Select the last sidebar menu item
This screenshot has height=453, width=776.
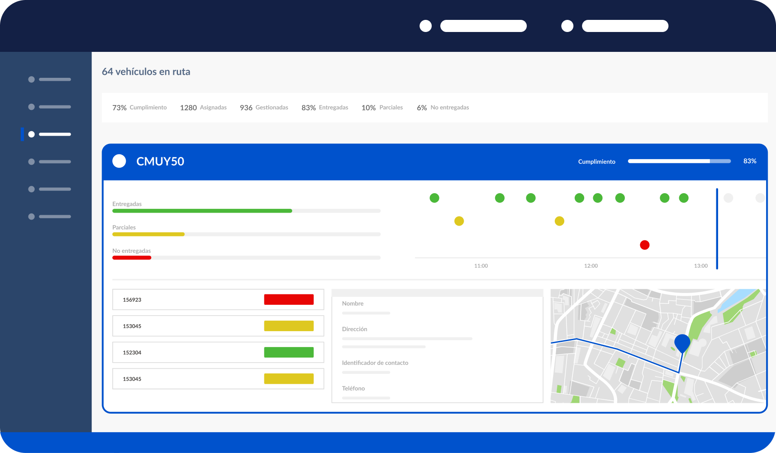pyautogui.click(x=50, y=217)
